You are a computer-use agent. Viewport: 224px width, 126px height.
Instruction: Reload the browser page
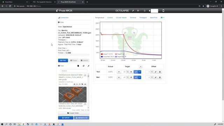[x=10, y=6]
